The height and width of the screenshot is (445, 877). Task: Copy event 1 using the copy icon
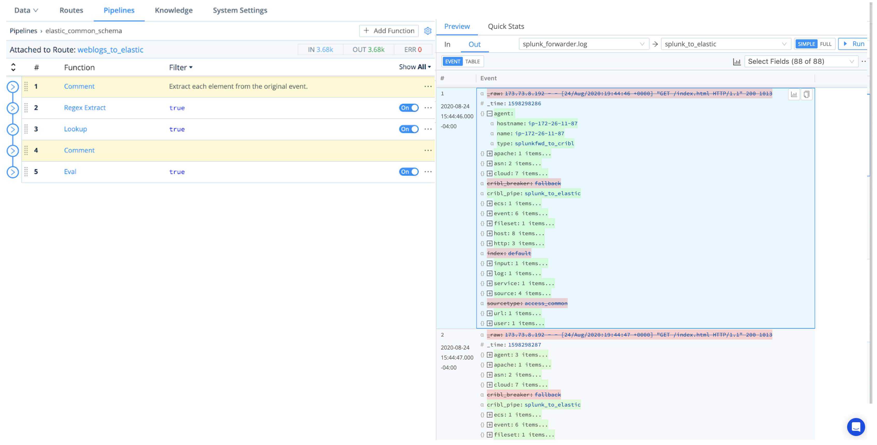[806, 94]
